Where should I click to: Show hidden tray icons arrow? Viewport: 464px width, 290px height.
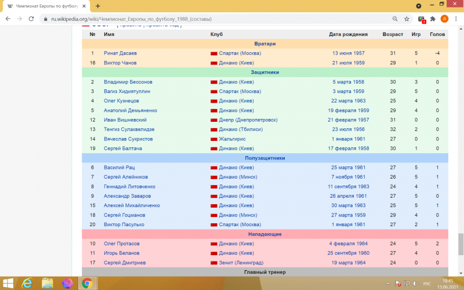point(387,284)
